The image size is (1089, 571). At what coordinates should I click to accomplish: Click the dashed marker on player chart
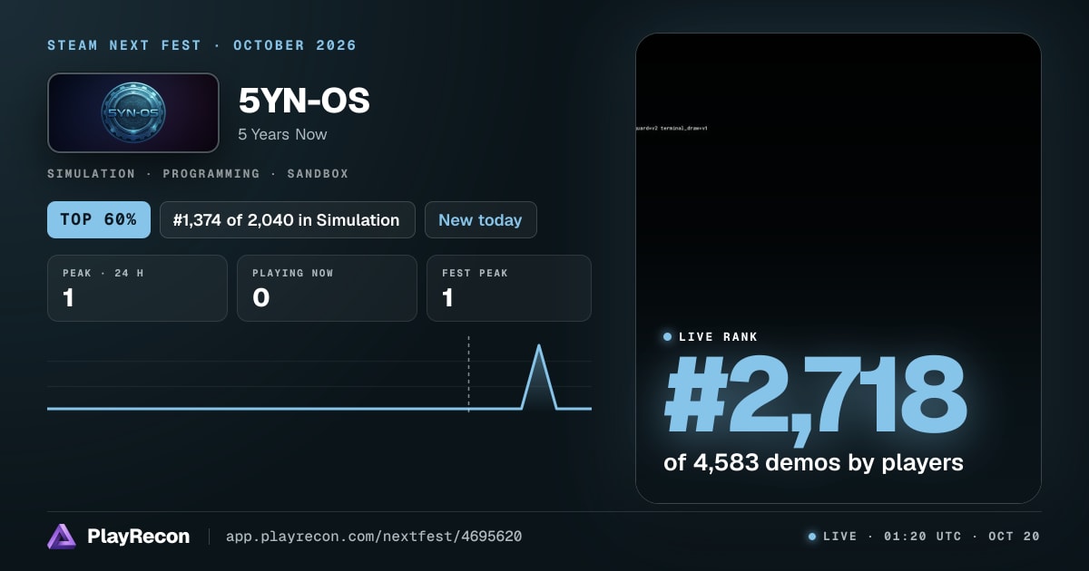point(468,374)
